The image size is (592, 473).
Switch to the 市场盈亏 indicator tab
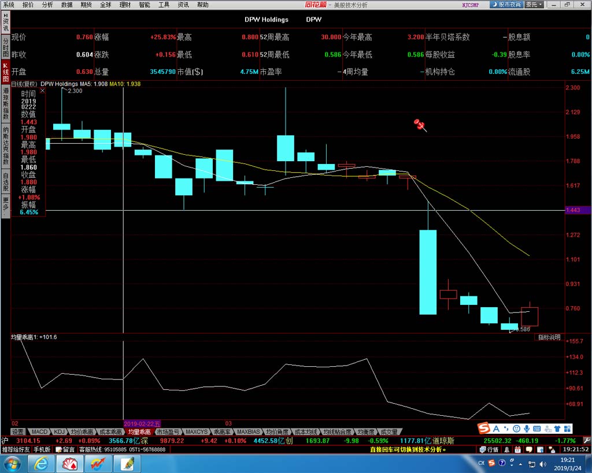[168, 431]
